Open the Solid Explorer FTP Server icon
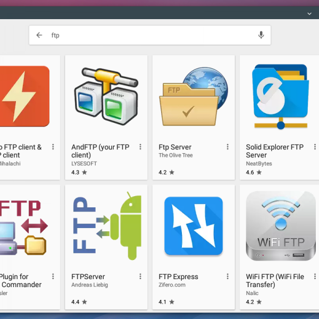Image resolution: width=319 pixels, height=319 pixels. point(281,96)
